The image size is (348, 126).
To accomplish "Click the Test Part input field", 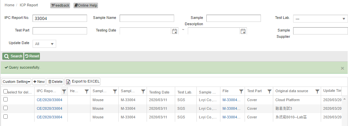I will 60,31.
